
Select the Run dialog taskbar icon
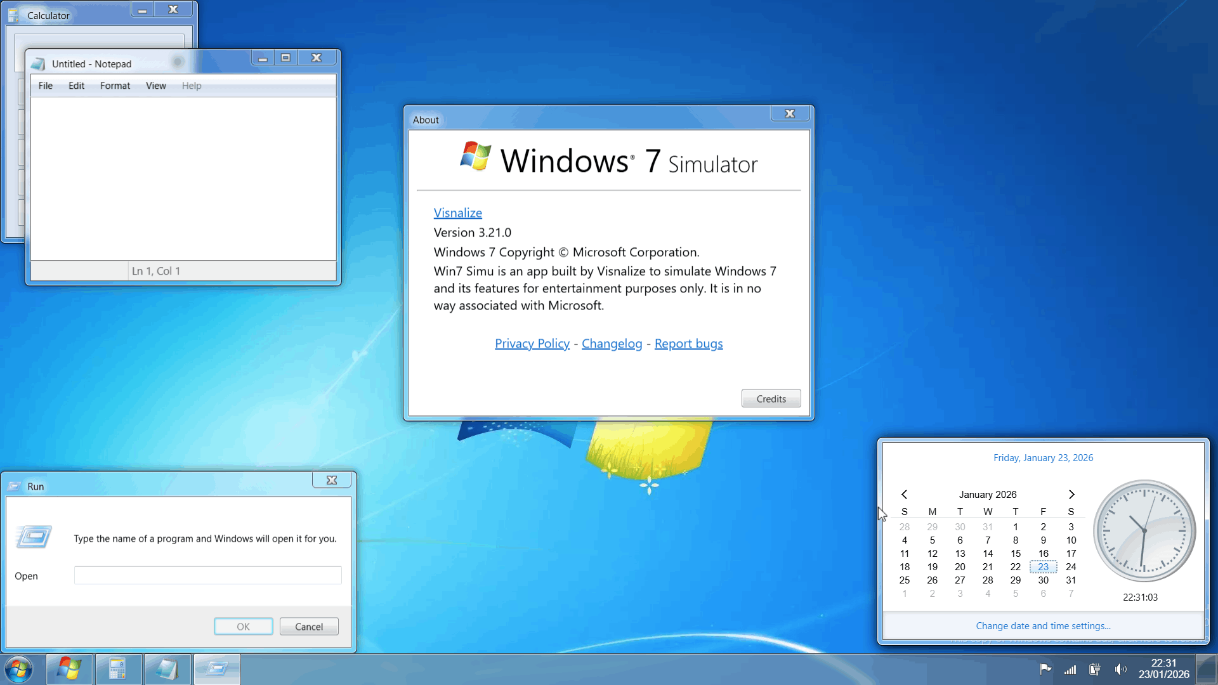[217, 669]
